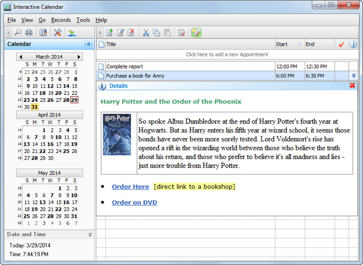Screen dimensions: 363x265
Task: Select highlighted March 31 in the calendar
Action: coord(35,107)
